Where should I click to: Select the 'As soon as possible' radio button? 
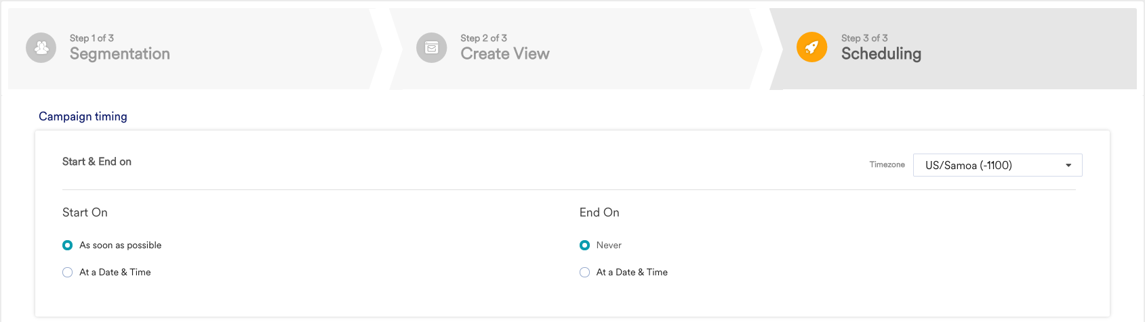[67, 245]
